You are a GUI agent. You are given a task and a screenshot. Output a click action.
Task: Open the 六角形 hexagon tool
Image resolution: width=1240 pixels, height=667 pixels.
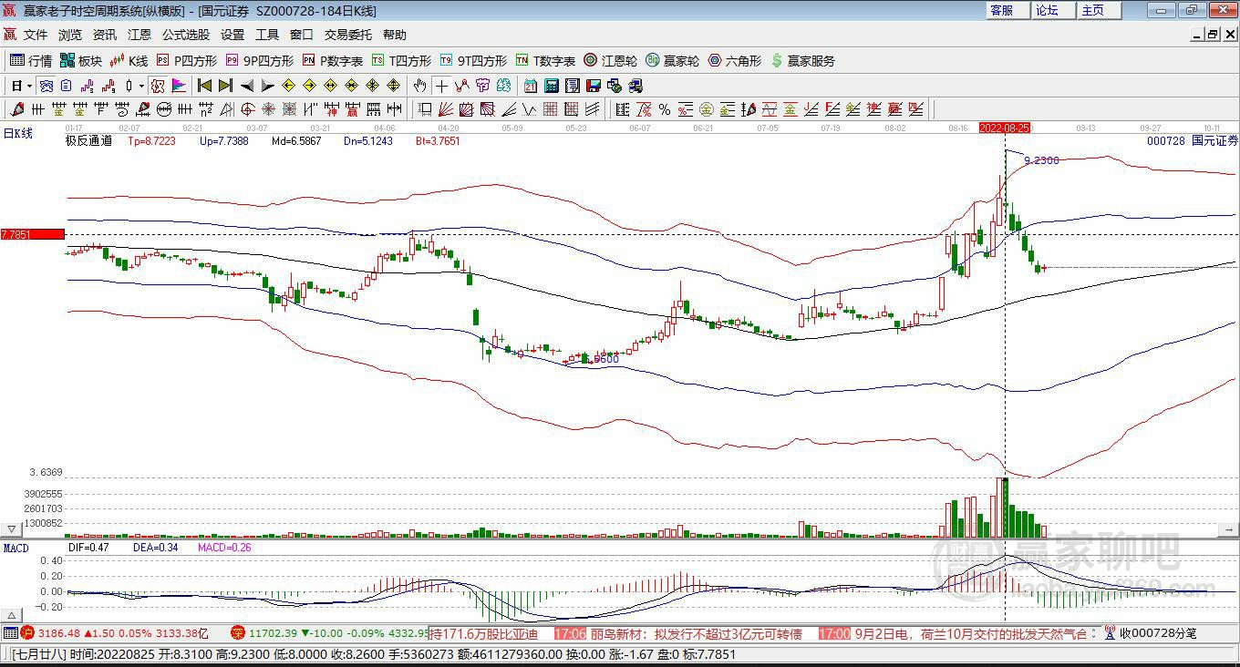pyautogui.click(x=735, y=61)
